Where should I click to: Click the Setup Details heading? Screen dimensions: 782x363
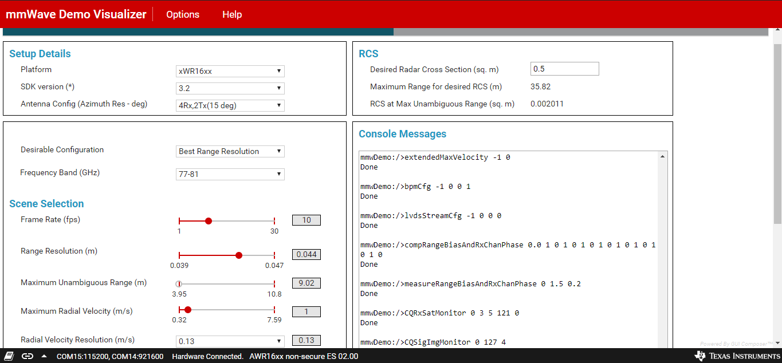[40, 54]
